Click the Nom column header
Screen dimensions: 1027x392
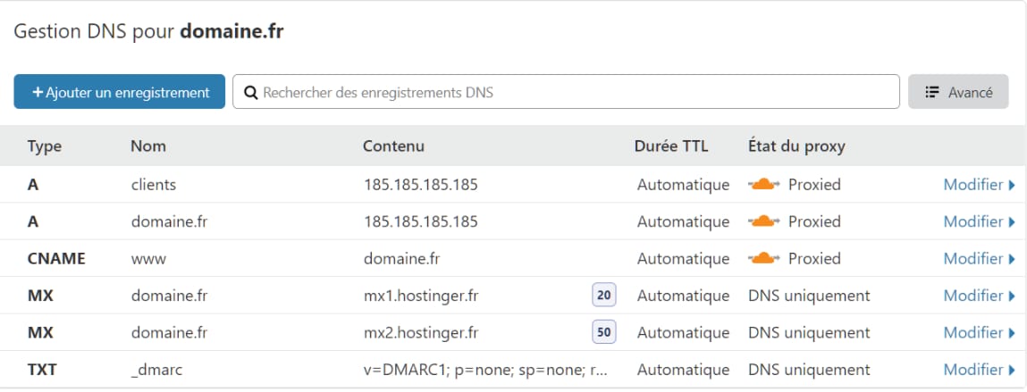click(148, 146)
